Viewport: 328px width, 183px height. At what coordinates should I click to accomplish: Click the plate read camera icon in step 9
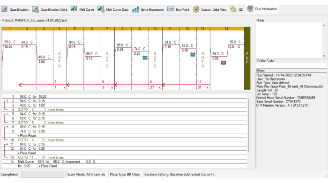(145, 58)
